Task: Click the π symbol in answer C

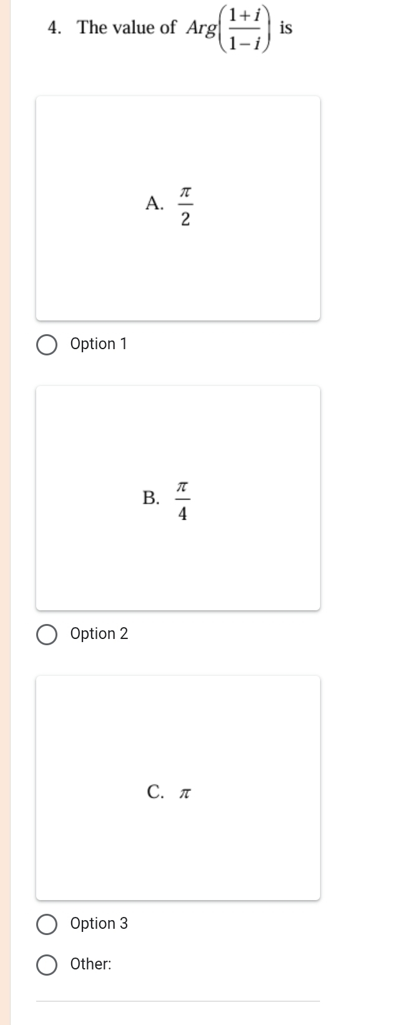Action: click(x=185, y=793)
